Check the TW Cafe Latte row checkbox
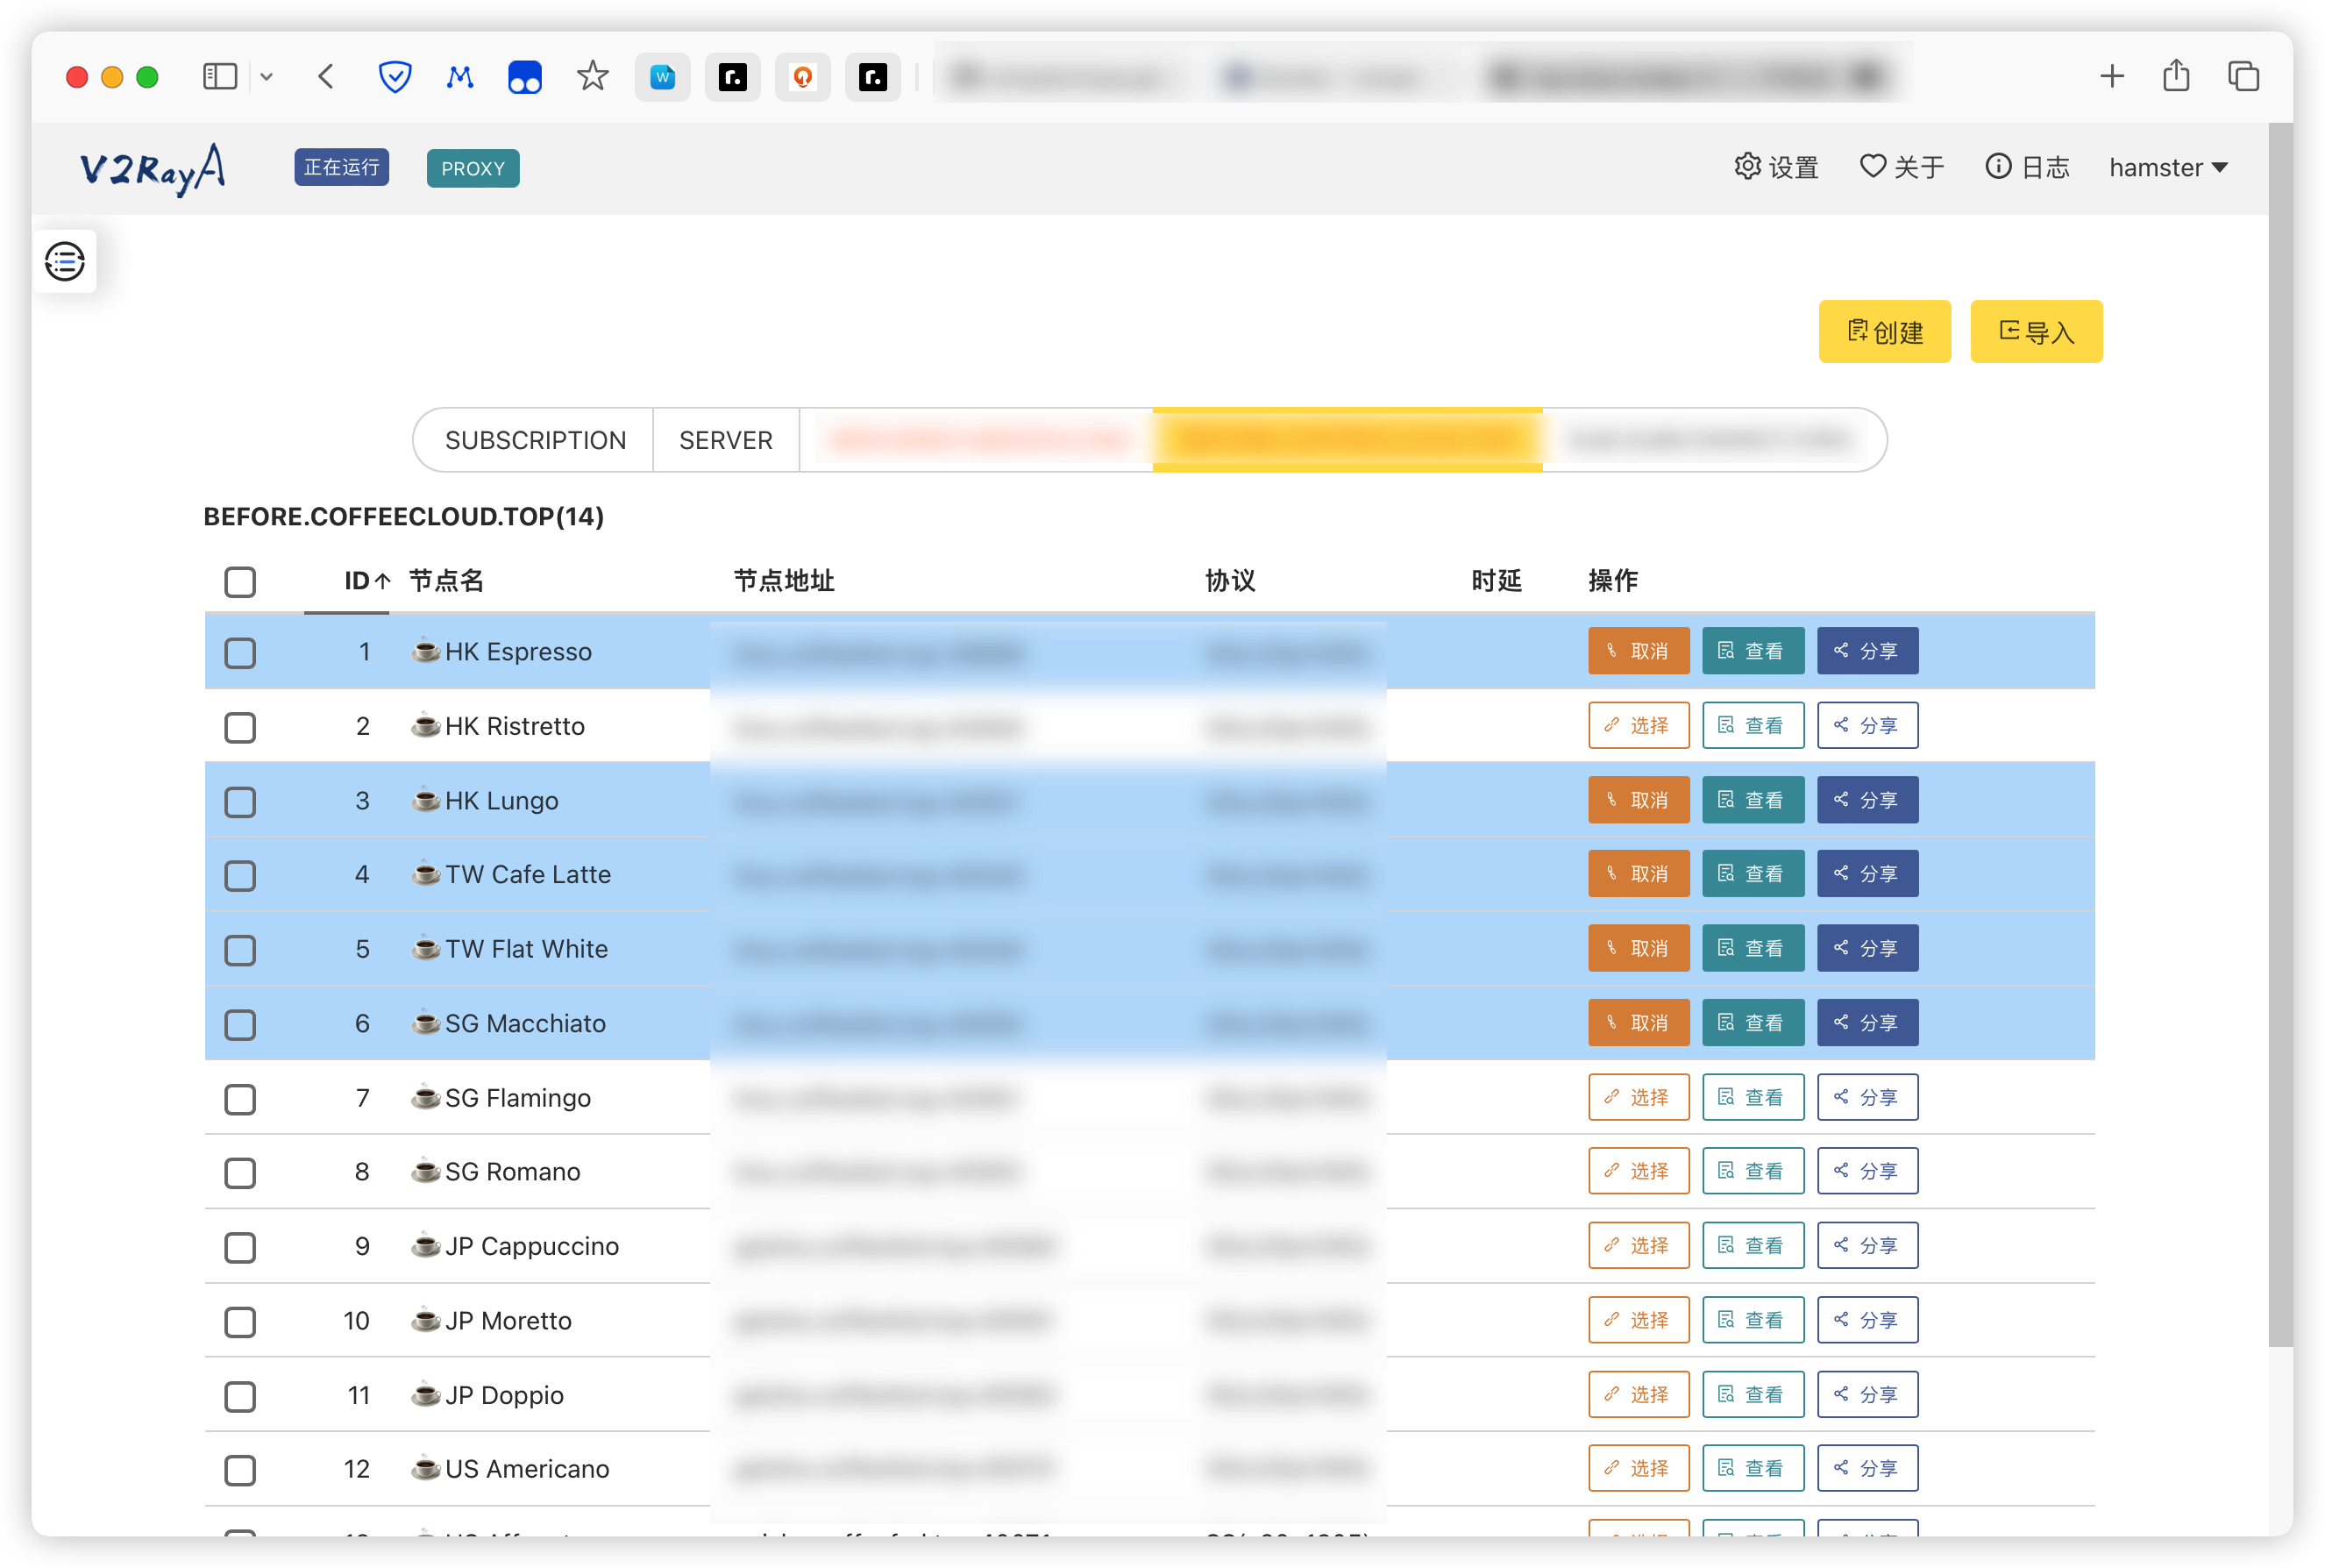Screen dimensions: 2325x1568 click(x=240, y=875)
